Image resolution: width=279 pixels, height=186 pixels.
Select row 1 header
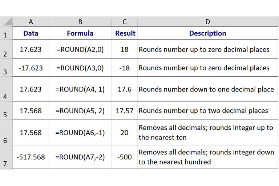[6, 33]
